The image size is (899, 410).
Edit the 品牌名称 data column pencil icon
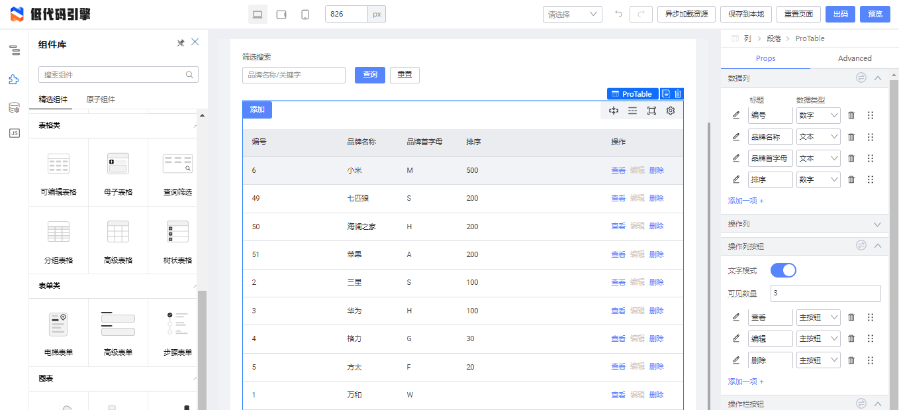click(x=736, y=137)
